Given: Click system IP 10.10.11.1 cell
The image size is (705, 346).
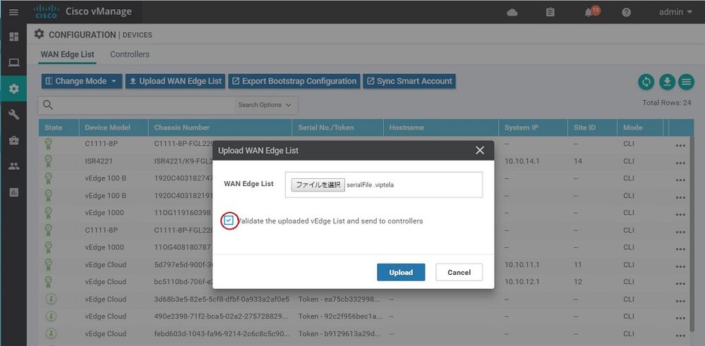Looking at the screenshot, I should 521,264.
